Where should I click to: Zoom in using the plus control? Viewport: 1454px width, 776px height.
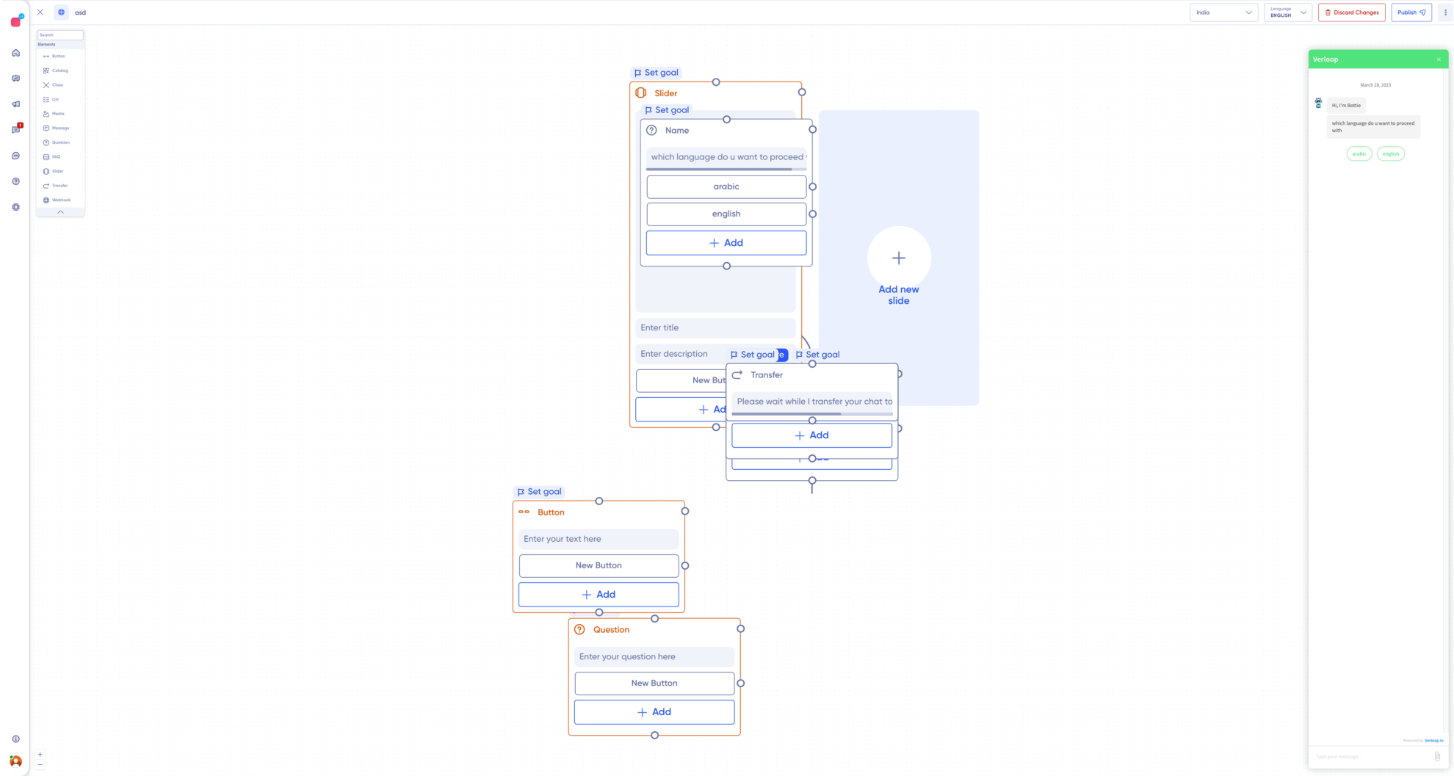[x=40, y=754]
